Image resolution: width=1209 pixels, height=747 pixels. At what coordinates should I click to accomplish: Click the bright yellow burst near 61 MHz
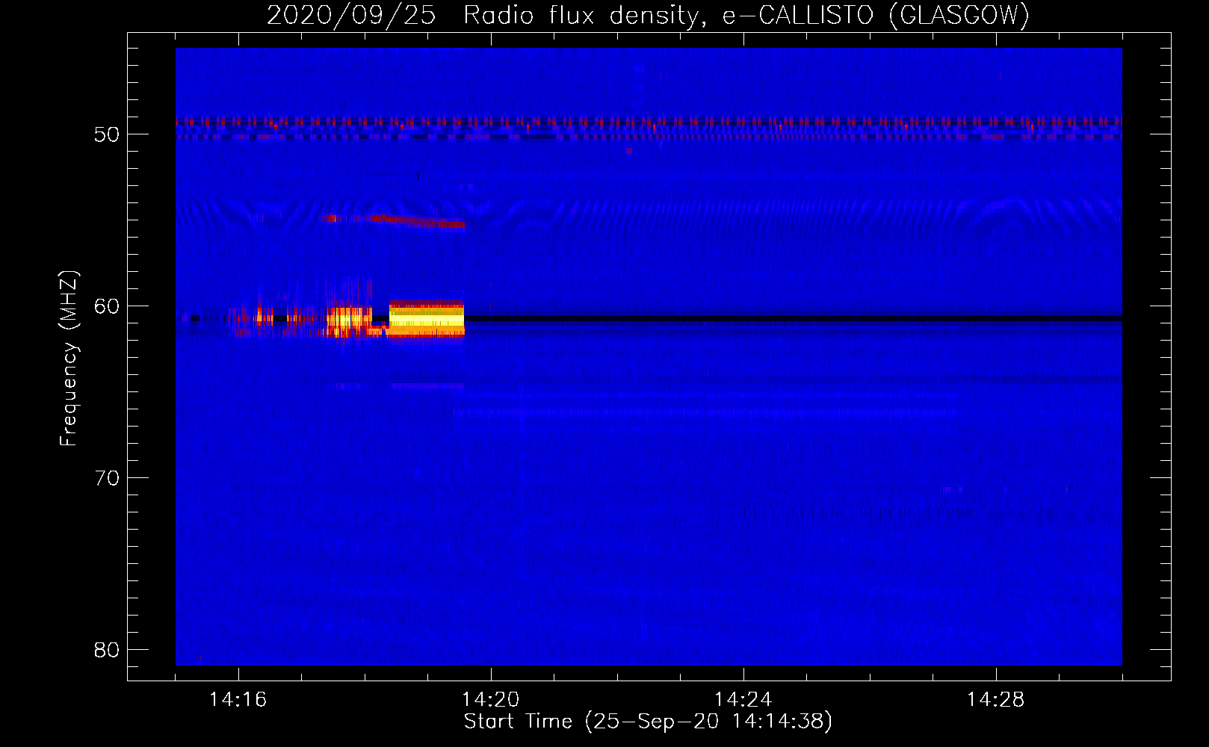click(427, 320)
